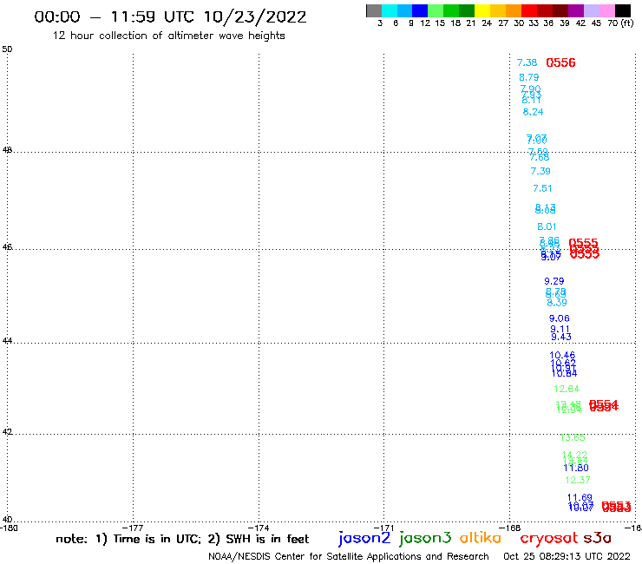642x564 pixels.
Task: Select the green 12.64 reading
Action: 567,389
